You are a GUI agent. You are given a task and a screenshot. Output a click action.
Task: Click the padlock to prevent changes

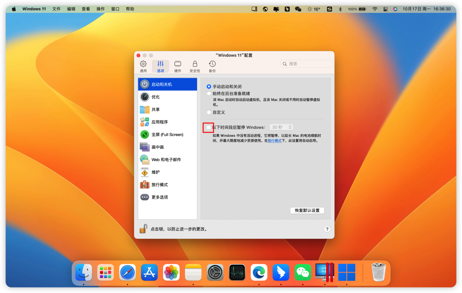pyautogui.click(x=143, y=229)
